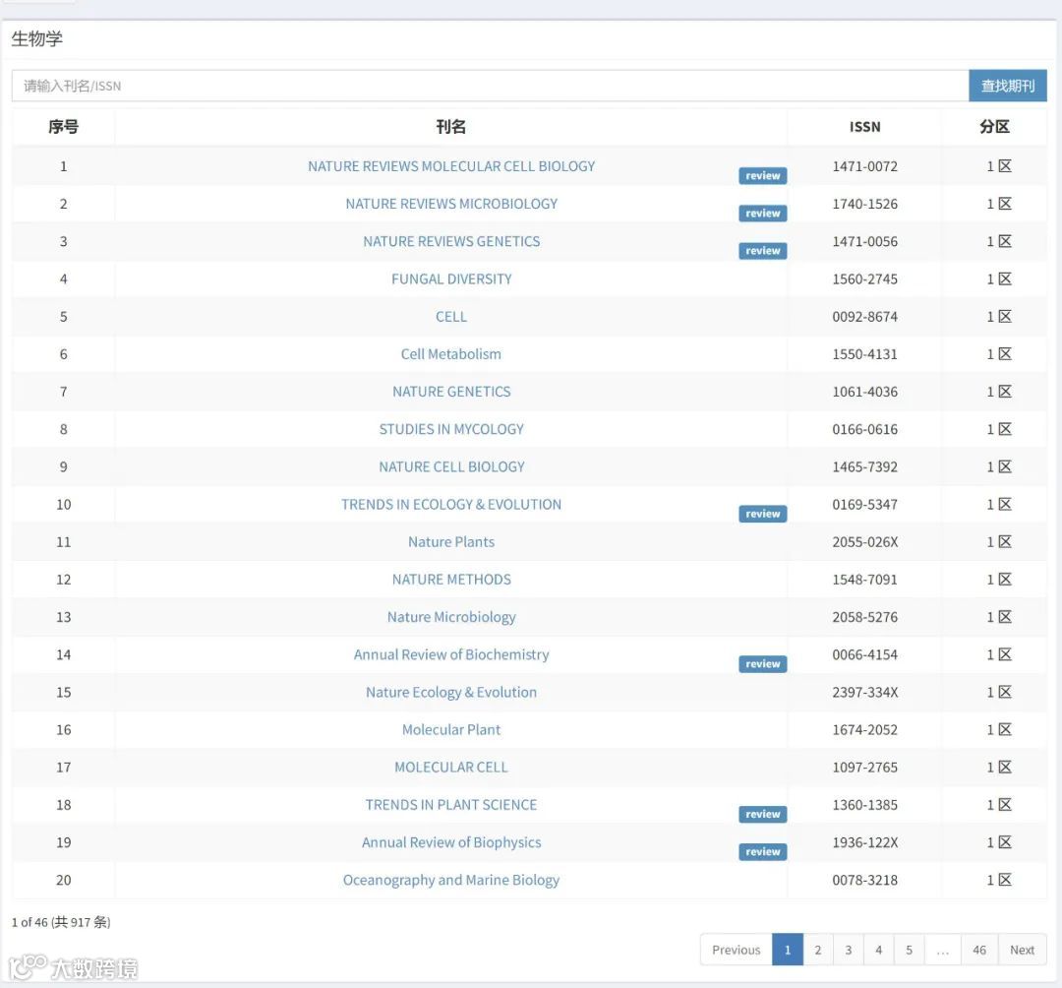Viewport: 1062px width, 988px height.
Task: Open FUNGAL DIVERSITY journal link
Action: (x=451, y=279)
